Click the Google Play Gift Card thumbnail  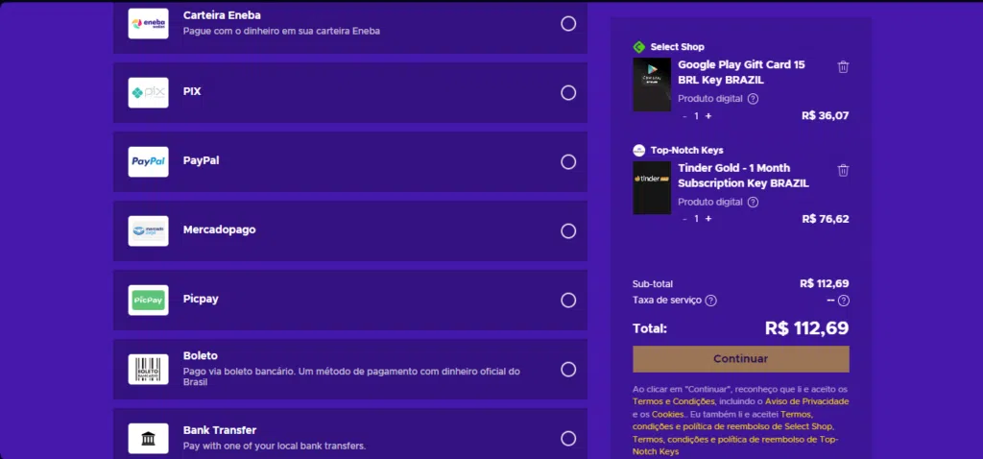(652, 85)
